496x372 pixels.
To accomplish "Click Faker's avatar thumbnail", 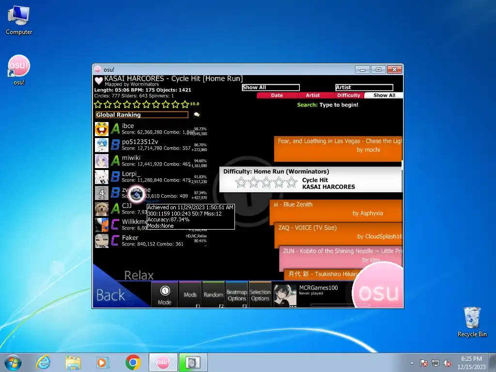I will pyautogui.click(x=102, y=241).
